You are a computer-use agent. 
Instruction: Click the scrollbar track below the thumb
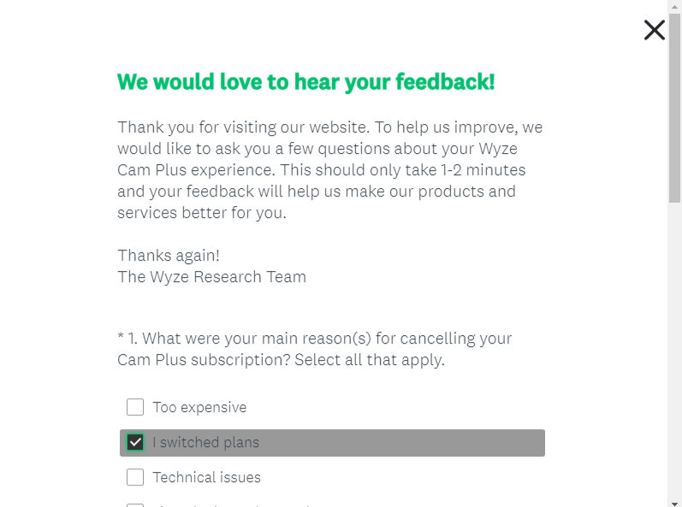click(674, 342)
